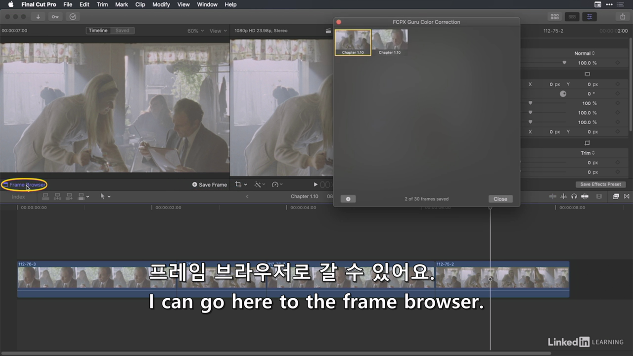Click the 00:00:04:00 timeline ruler mark
633x356 pixels.
(x=303, y=208)
